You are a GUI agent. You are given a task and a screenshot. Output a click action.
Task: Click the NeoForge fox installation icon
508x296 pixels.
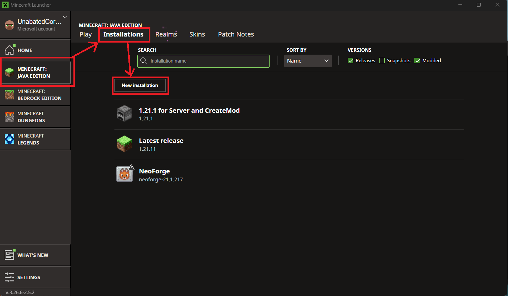click(x=124, y=174)
